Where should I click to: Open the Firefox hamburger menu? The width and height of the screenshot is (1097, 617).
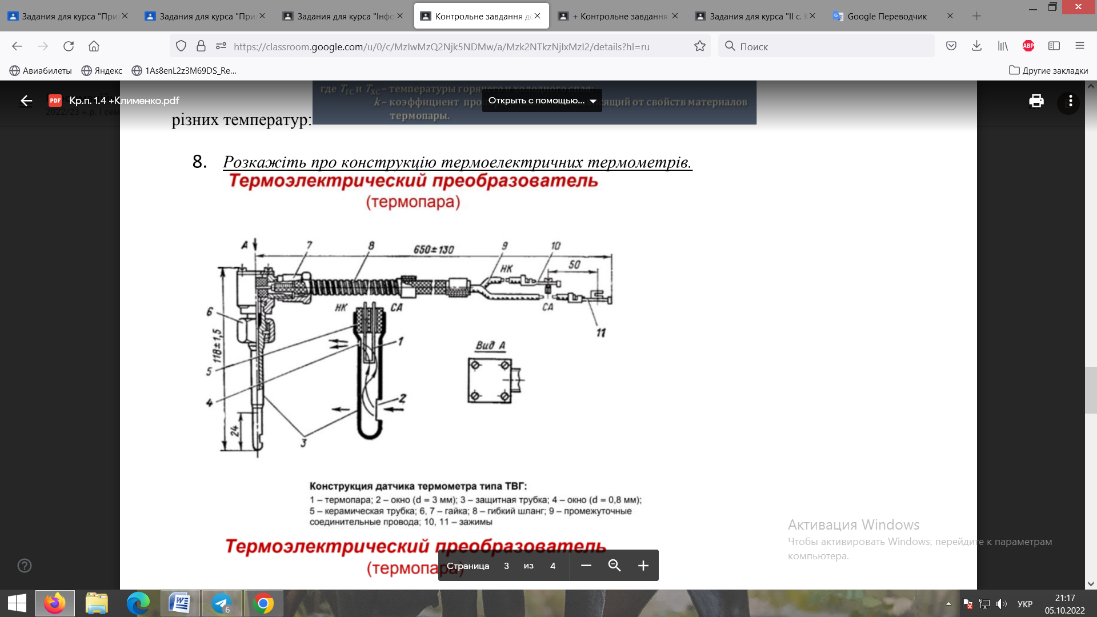[x=1079, y=46]
